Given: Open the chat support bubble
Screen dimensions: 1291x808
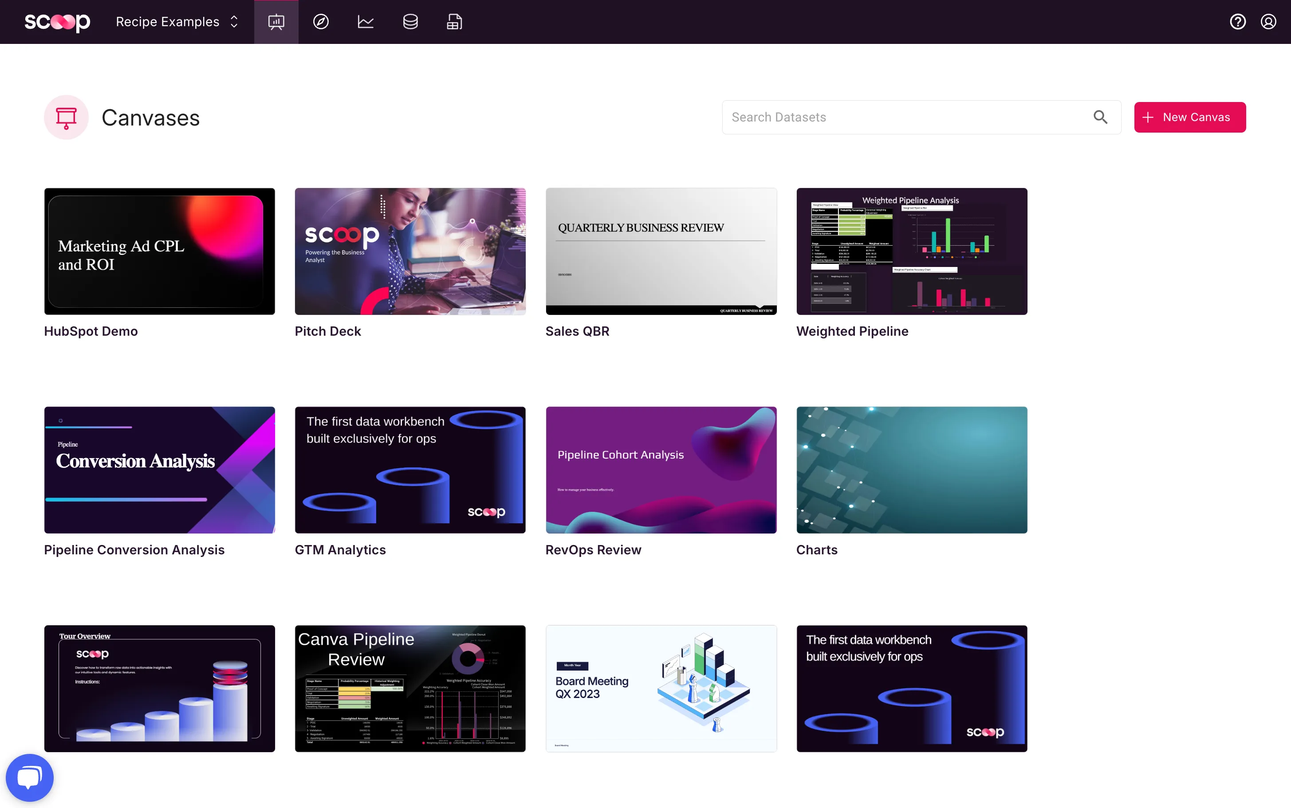Looking at the screenshot, I should click(29, 777).
